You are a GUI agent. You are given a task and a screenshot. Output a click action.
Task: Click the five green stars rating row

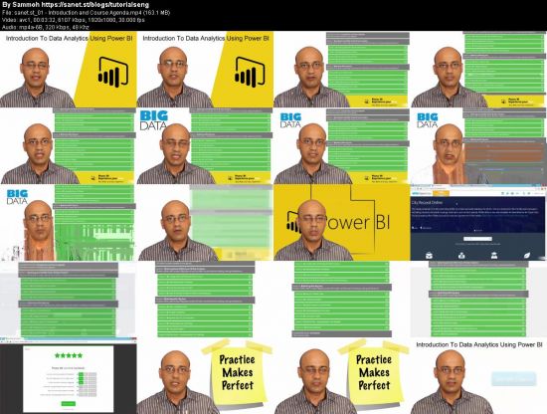[69, 355]
